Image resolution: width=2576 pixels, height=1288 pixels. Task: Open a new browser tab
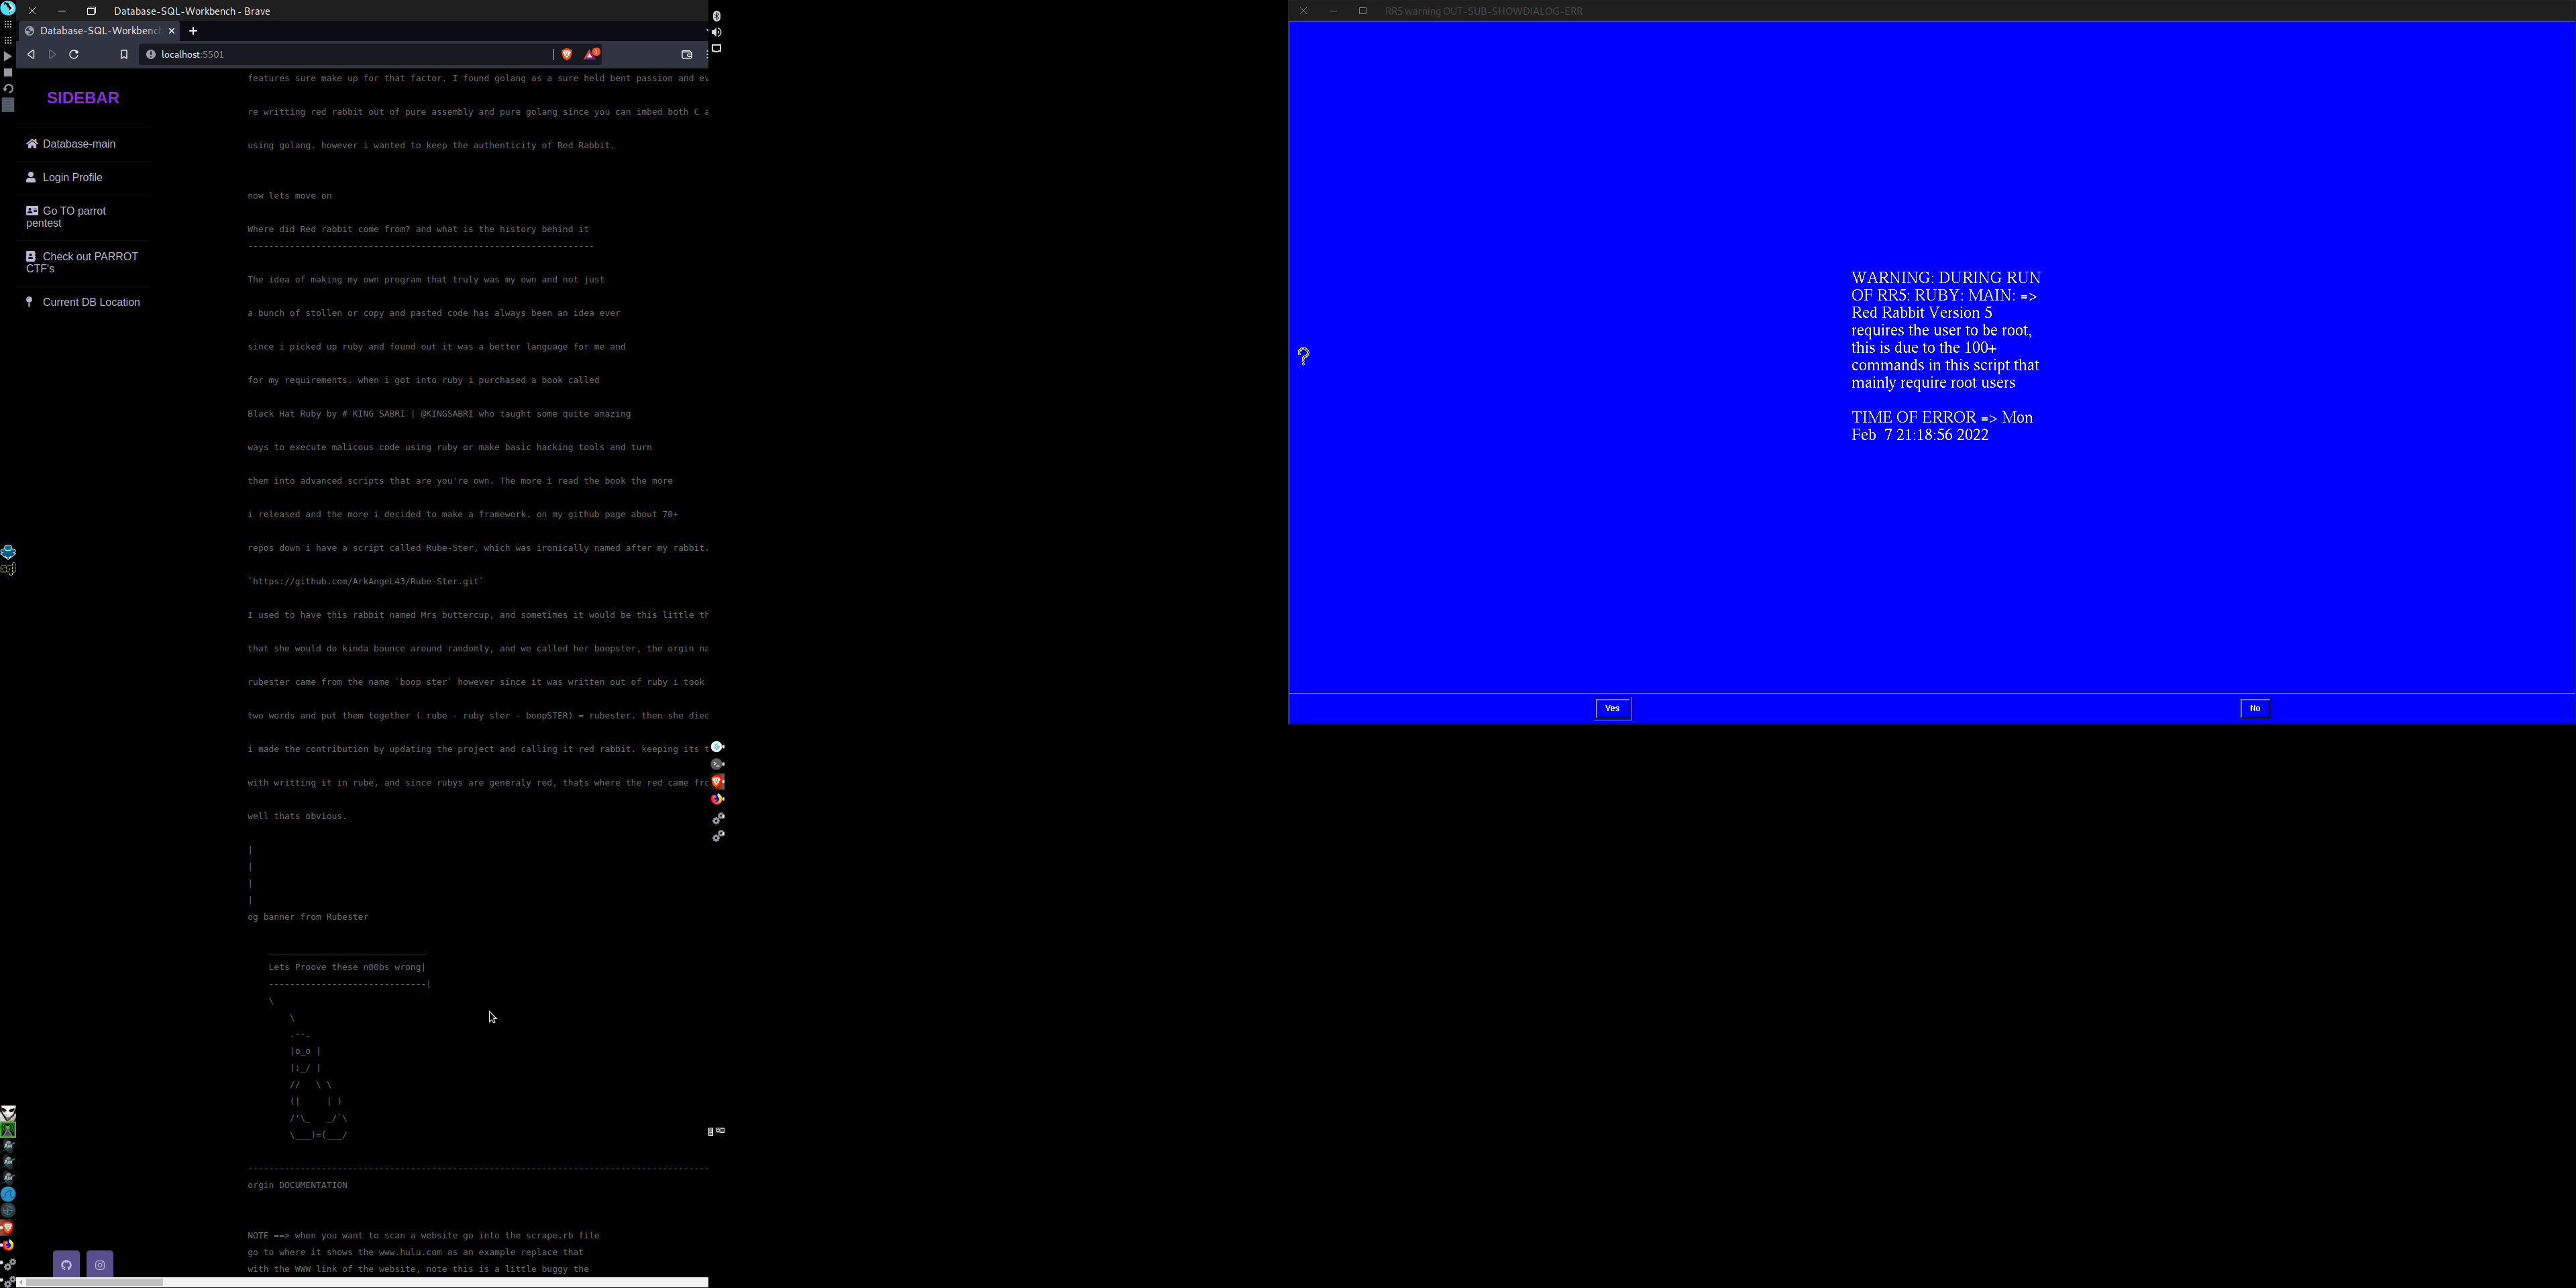point(193,31)
